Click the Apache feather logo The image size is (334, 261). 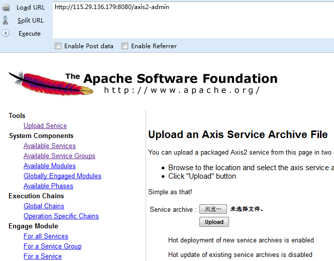click(51, 84)
